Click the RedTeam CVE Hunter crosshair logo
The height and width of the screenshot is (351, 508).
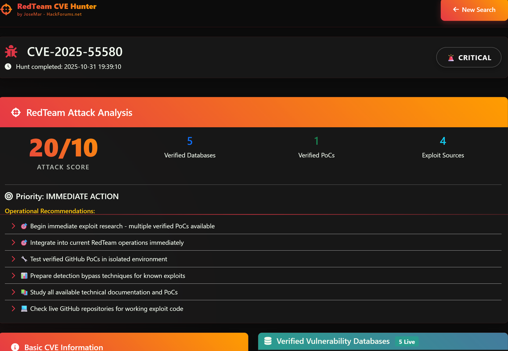(6, 9)
